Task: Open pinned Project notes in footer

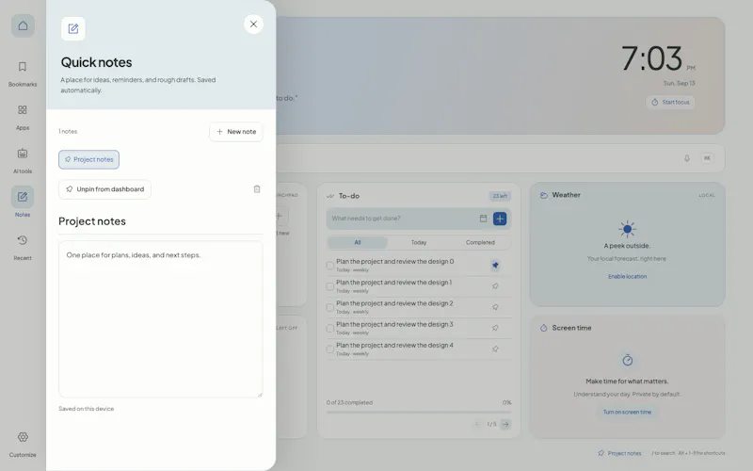Action: [619, 453]
